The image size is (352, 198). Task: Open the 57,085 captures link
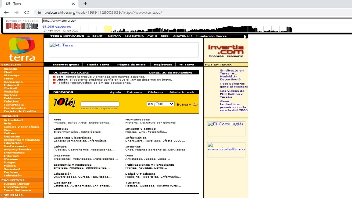point(57,27)
